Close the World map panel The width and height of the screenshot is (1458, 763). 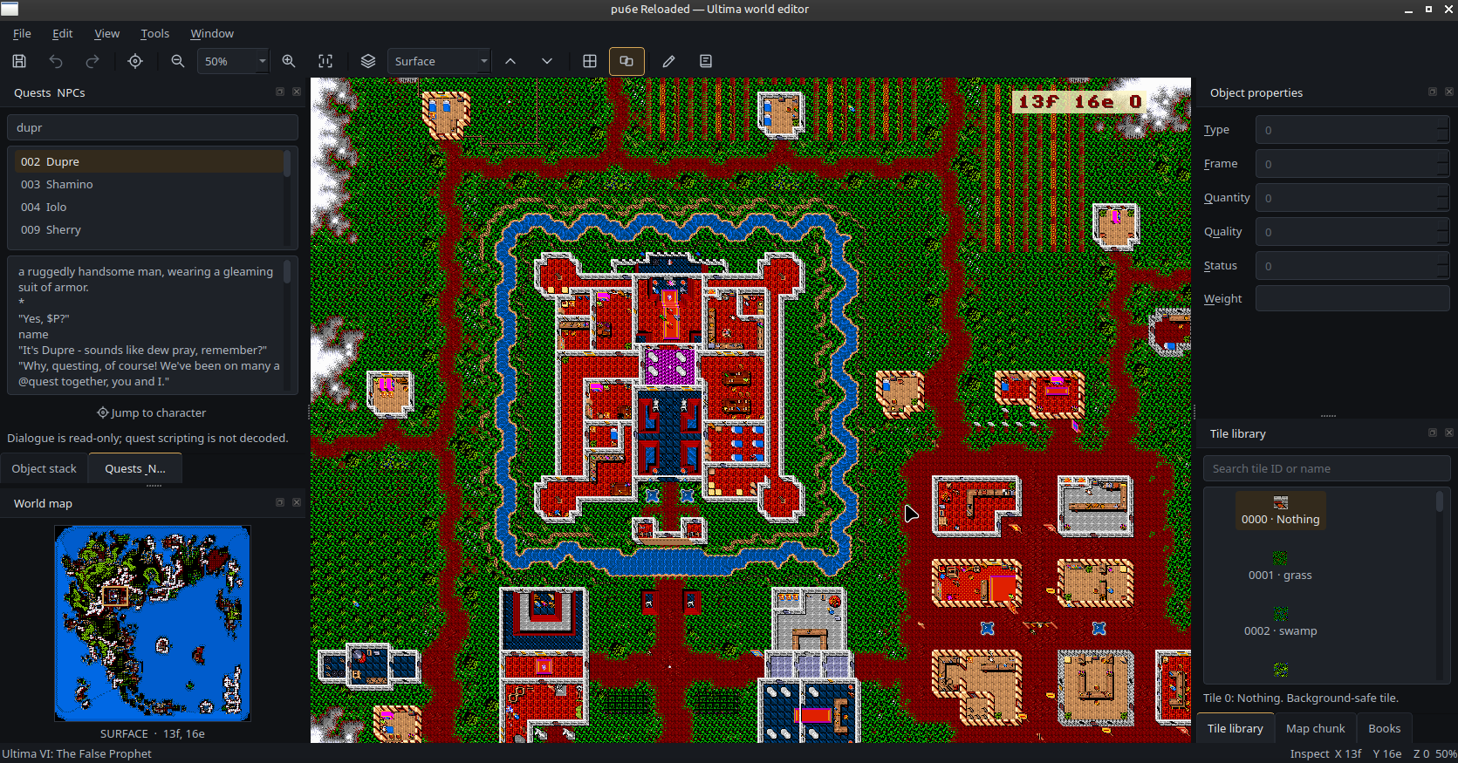click(x=297, y=502)
